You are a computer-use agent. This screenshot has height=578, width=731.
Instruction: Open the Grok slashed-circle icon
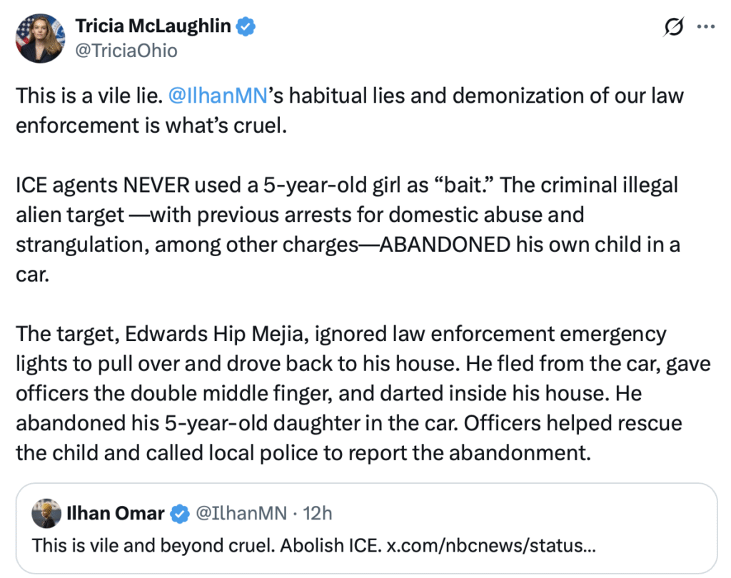672,28
